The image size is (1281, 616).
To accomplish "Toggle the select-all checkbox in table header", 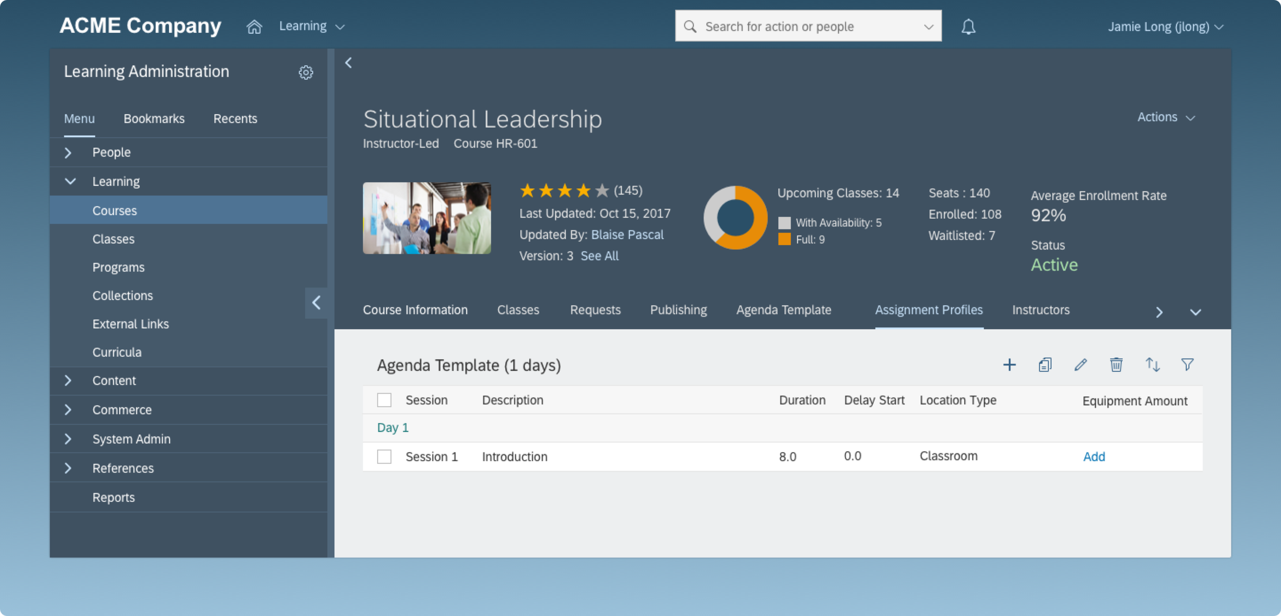I will click(x=384, y=400).
